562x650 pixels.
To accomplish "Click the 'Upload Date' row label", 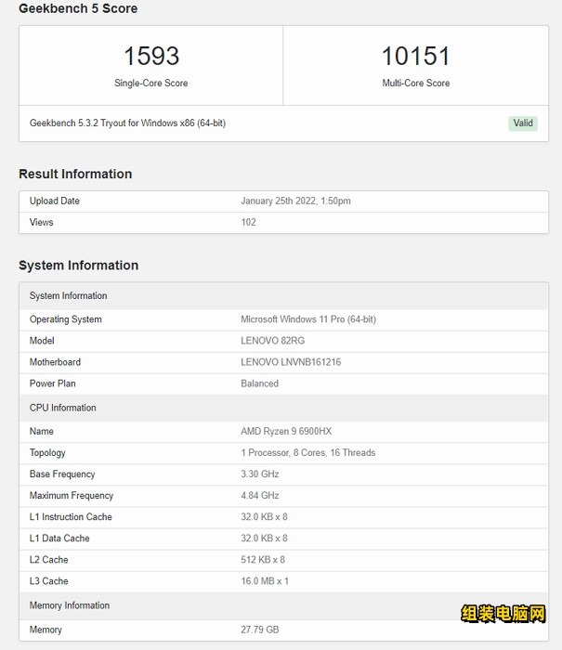I will coord(54,201).
